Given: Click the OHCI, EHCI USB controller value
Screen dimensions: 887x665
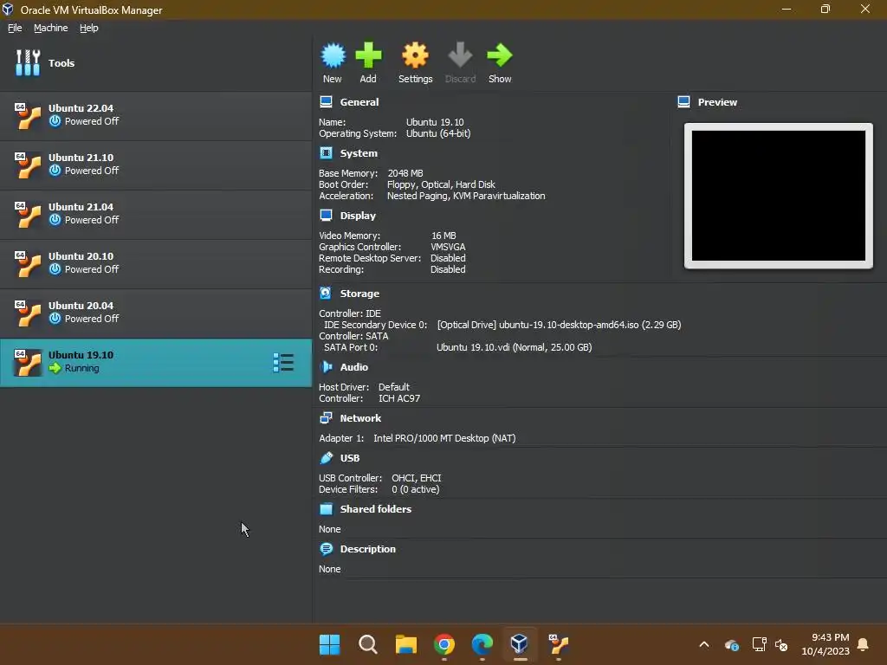Looking at the screenshot, I should pyautogui.click(x=417, y=478).
